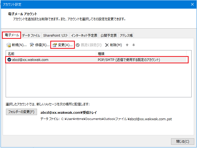Click the 名前 column header
This screenshot has width=197, height=148.
pos(51,53)
